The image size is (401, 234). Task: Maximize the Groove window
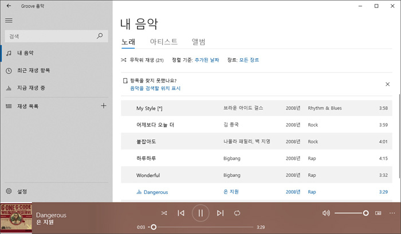point(376,6)
